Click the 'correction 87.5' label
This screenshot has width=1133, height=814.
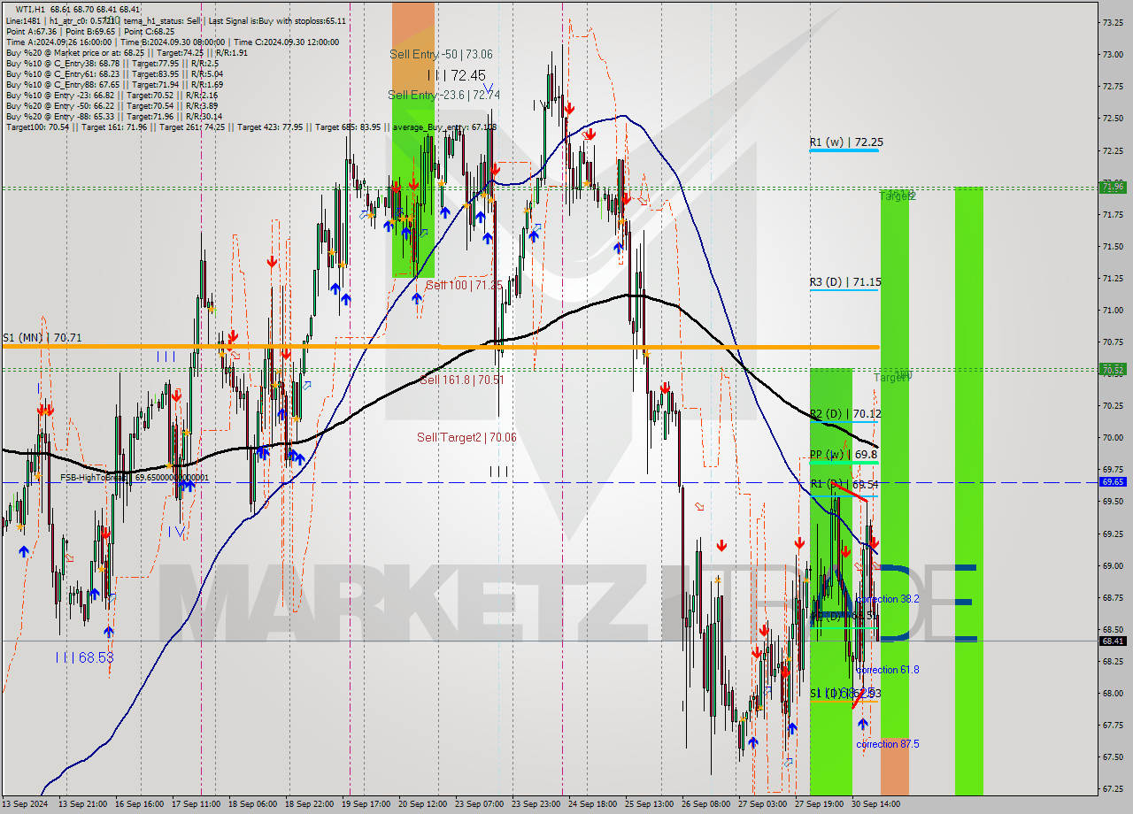(x=888, y=744)
